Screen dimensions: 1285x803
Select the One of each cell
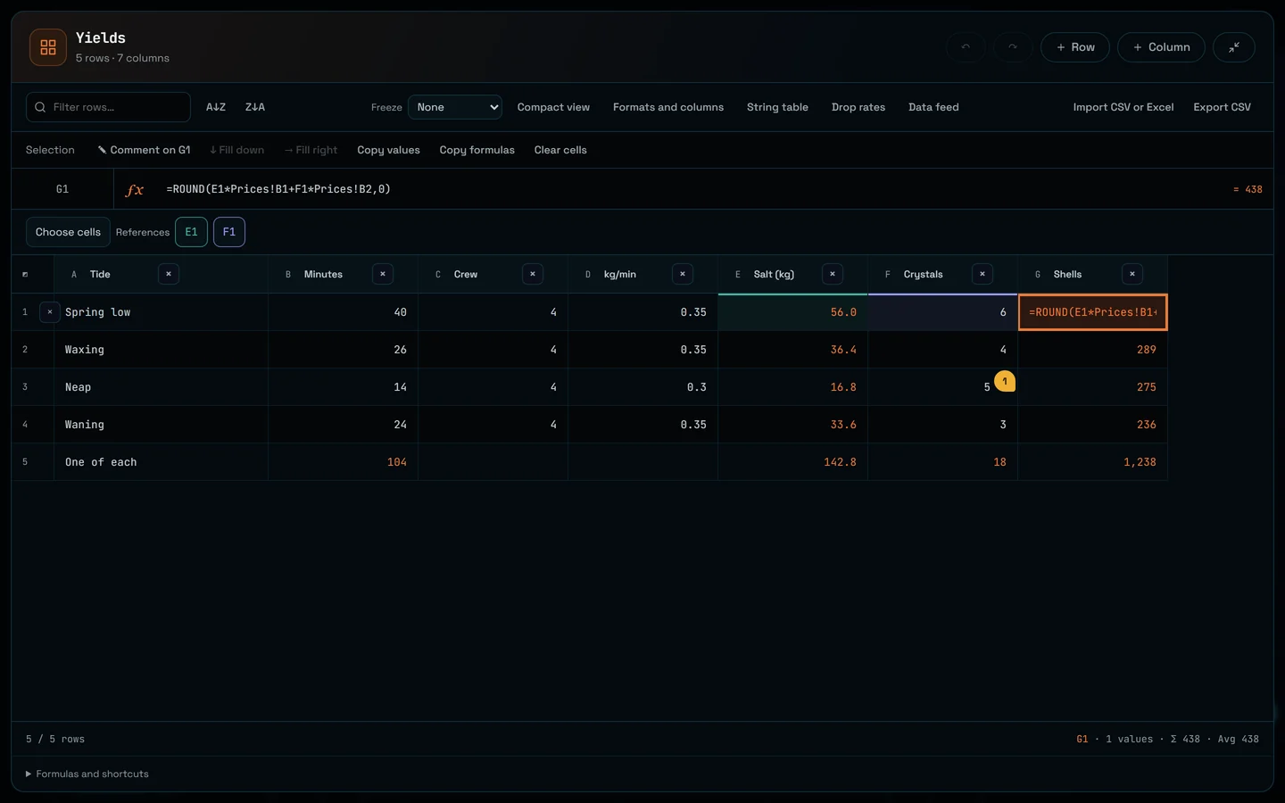[x=161, y=462]
